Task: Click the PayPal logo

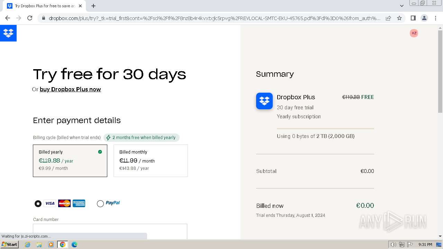Action: (113, 203)
